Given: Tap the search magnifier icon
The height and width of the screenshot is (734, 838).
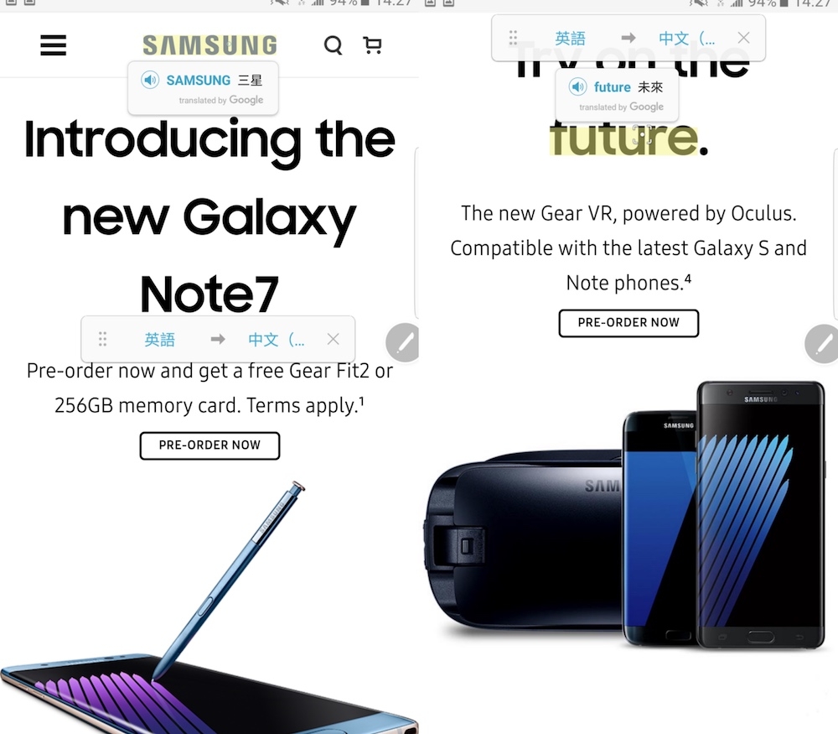Looking at the screenshot, I should (x=333, y=45).
